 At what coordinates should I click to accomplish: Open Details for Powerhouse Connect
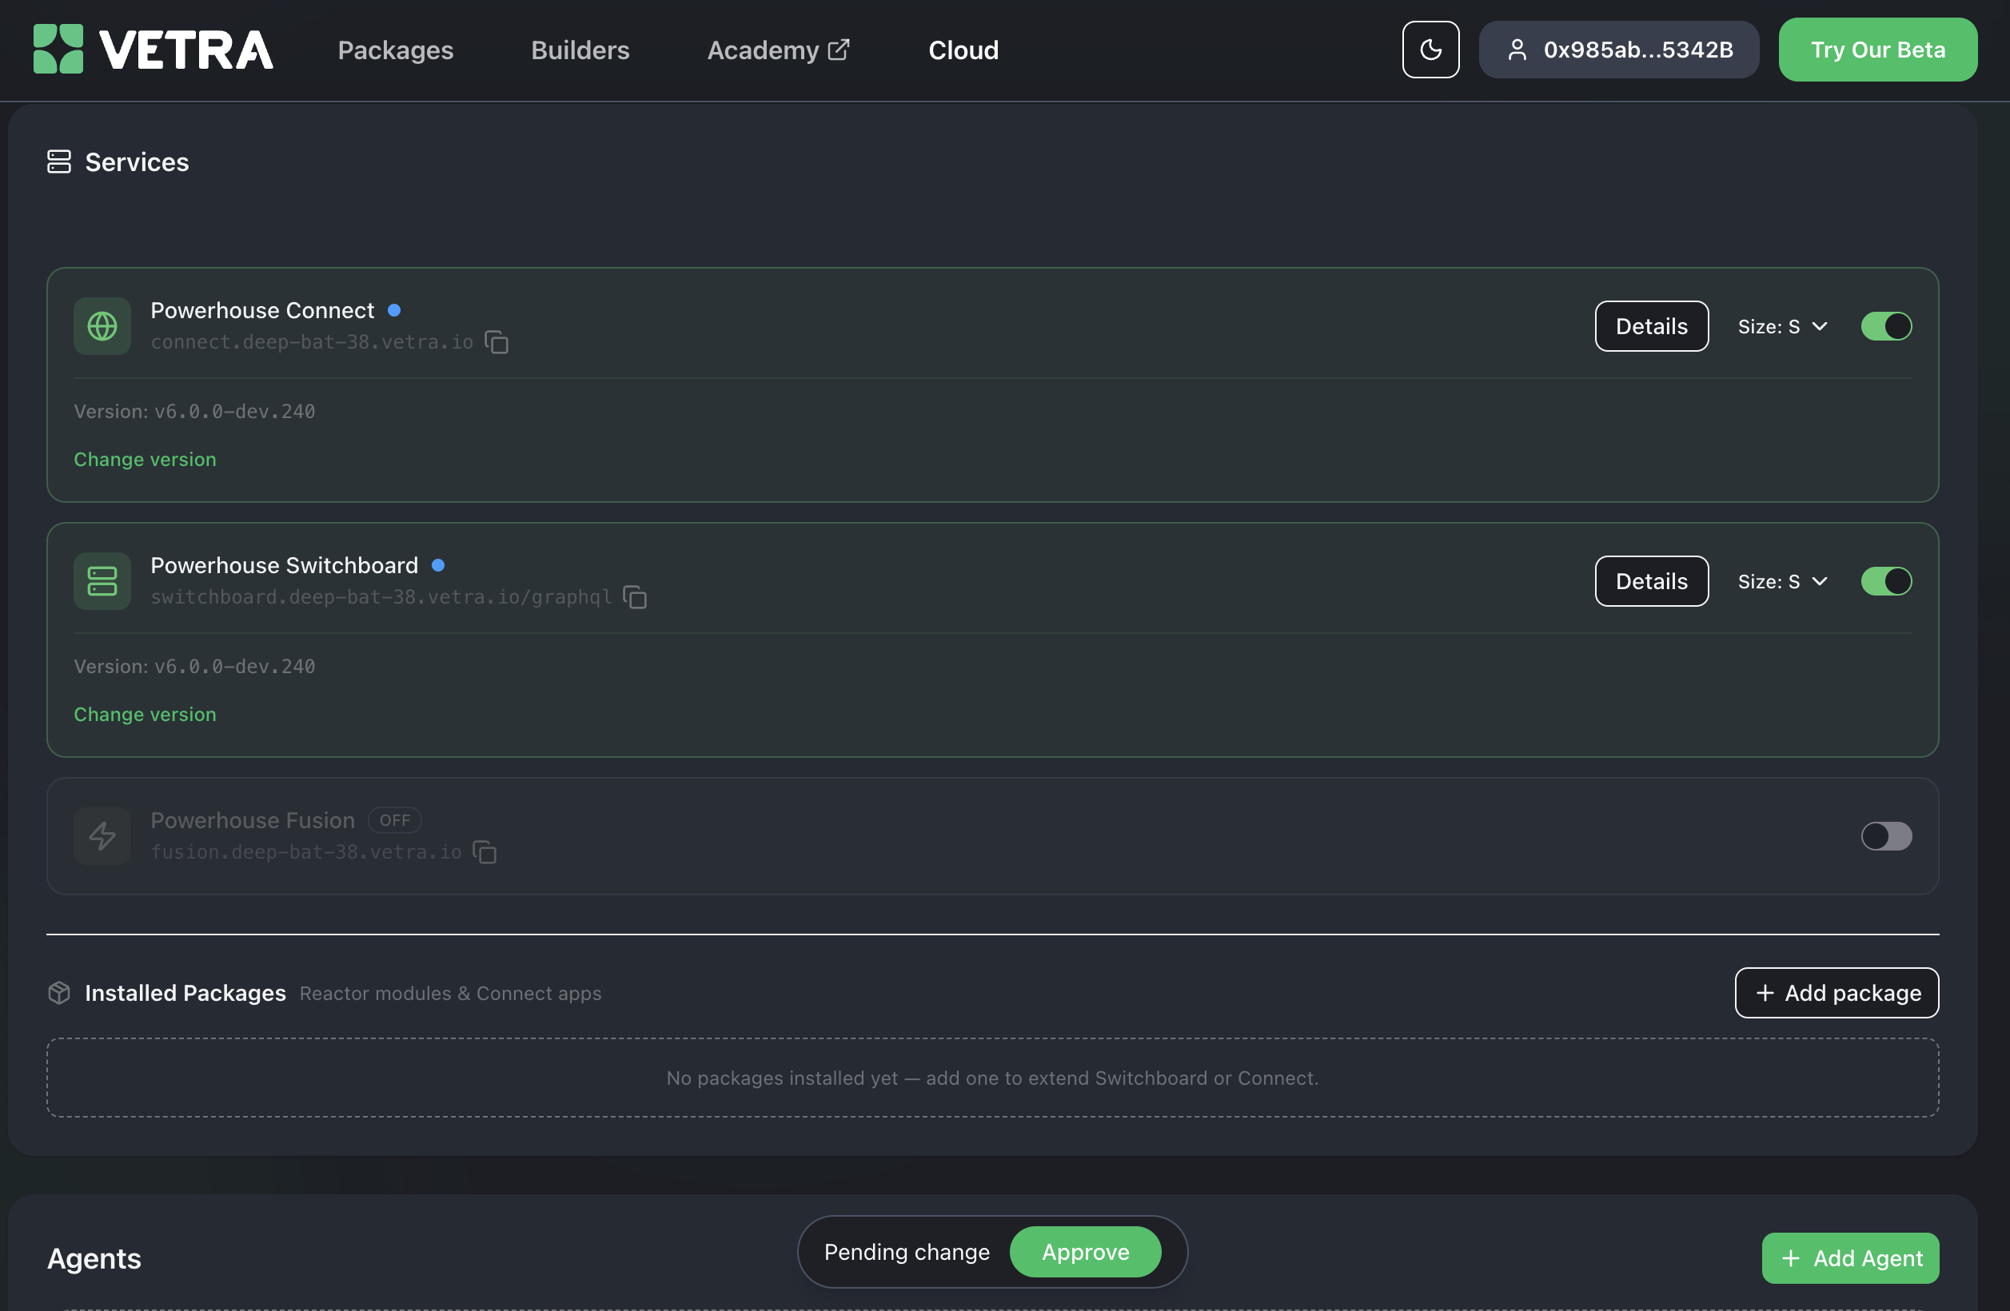tap(1652, 326)
